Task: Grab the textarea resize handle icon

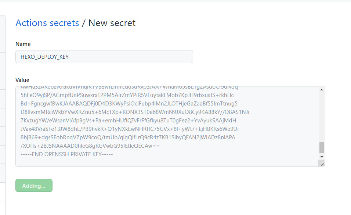Action: point(323,163)
